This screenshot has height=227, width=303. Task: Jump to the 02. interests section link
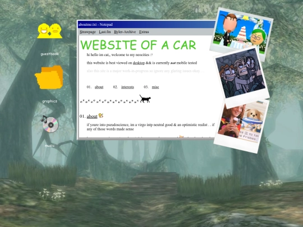pyautogui.click(x=127, y=87)
